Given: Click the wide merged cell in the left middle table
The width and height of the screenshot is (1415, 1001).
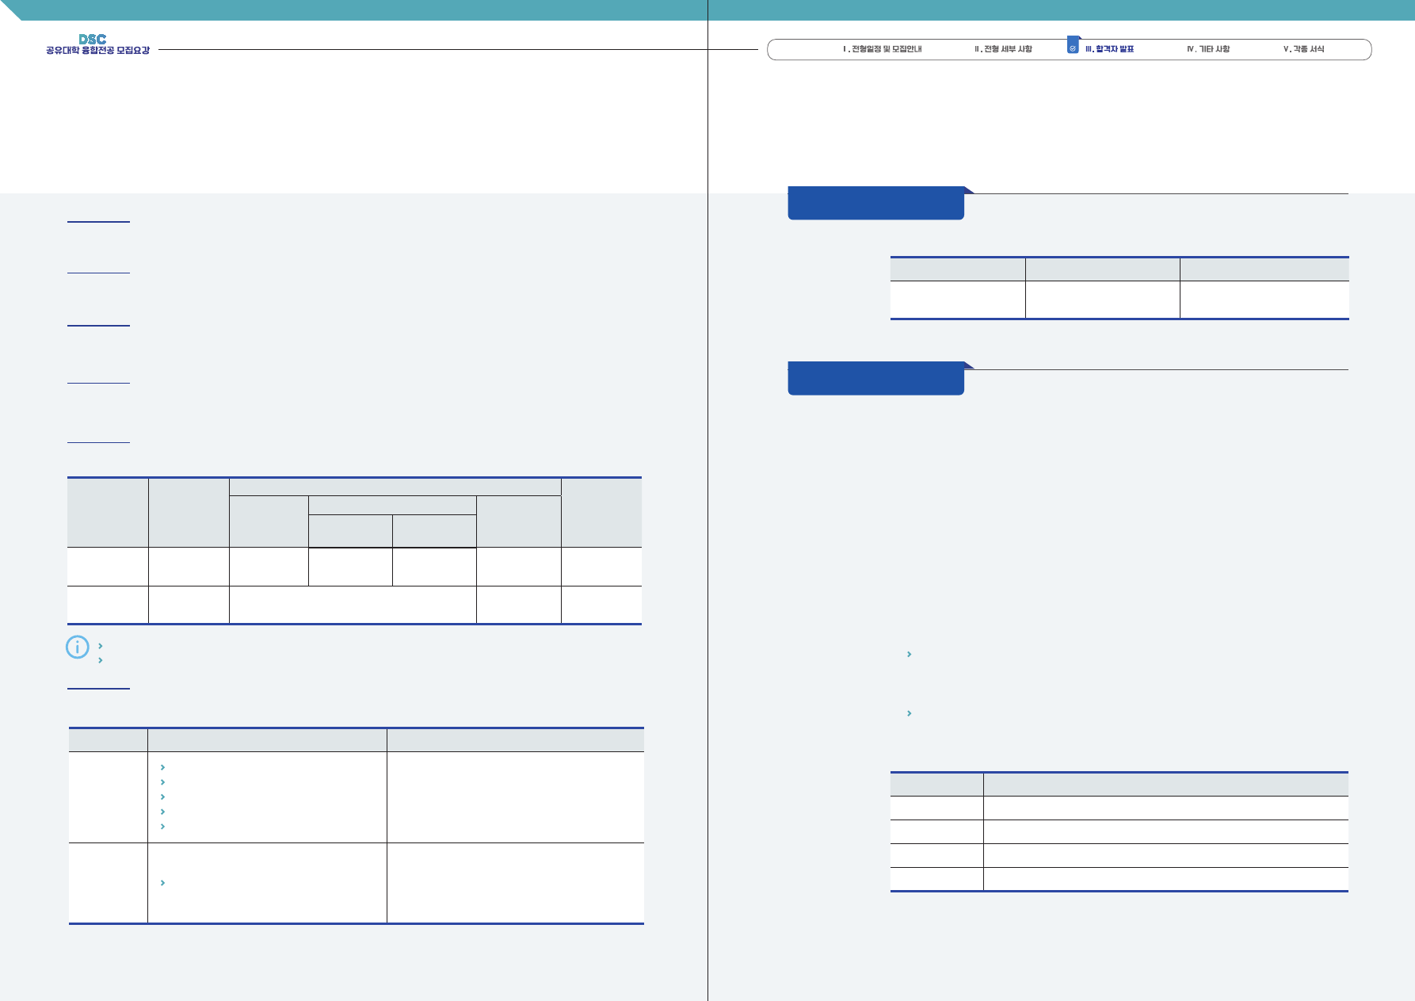Looking at the screenshot, I should (x=353, y=605).
